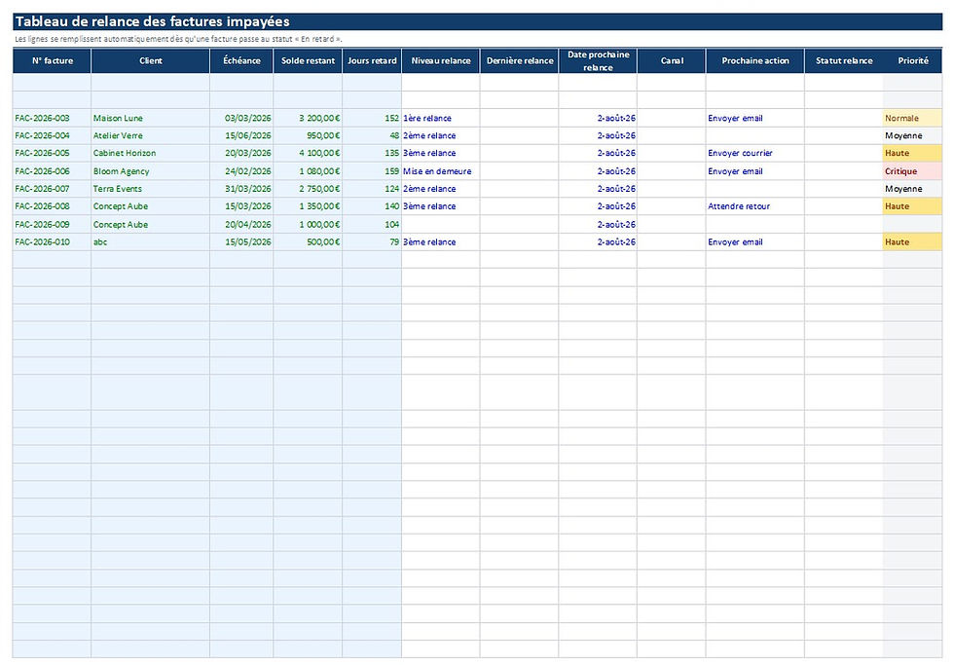Select the 'Statut relance' column header

[x=844, y=60]
